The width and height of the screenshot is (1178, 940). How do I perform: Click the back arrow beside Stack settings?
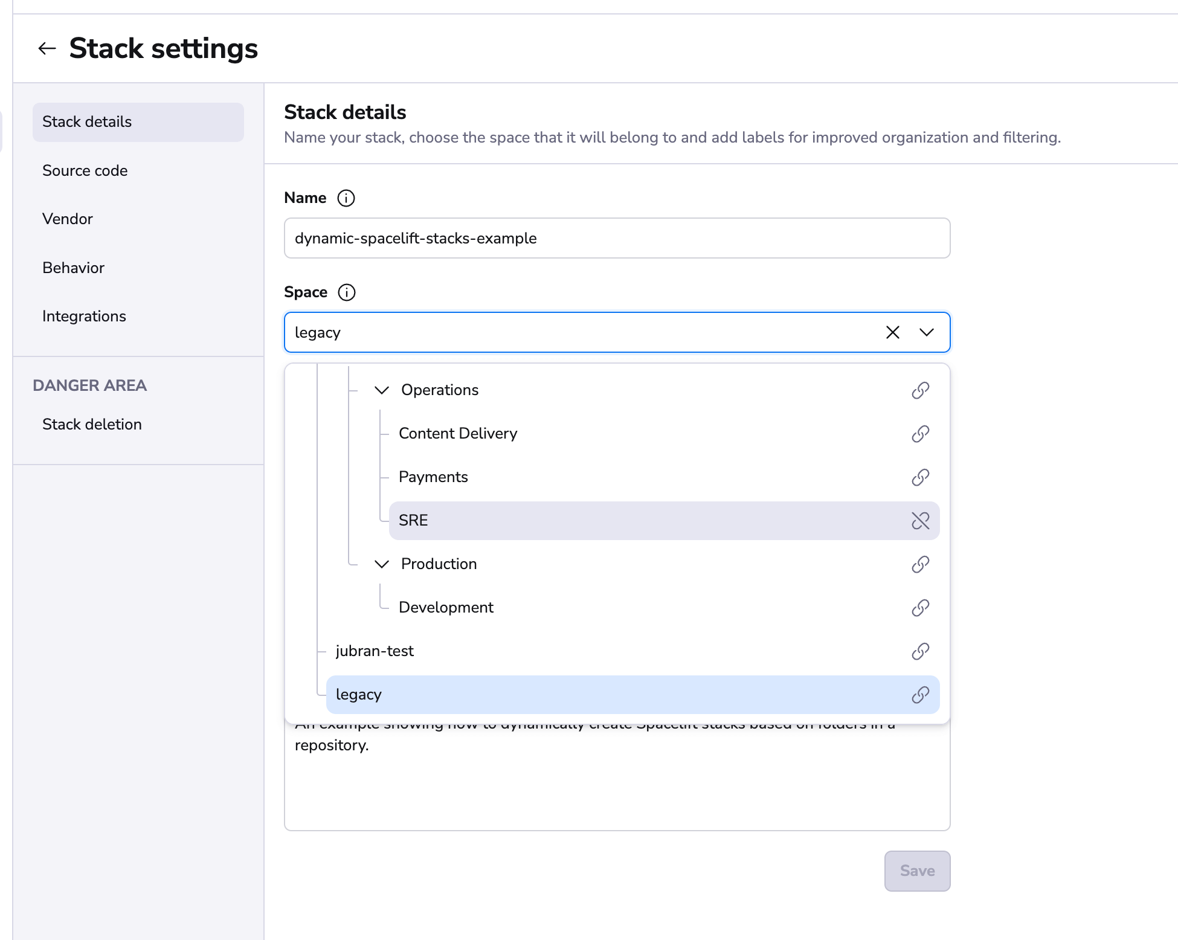(x=47, y=48)
